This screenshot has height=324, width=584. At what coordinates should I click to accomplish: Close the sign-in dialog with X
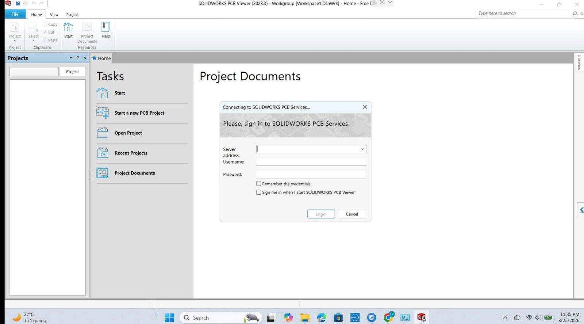tap(364, 107)
